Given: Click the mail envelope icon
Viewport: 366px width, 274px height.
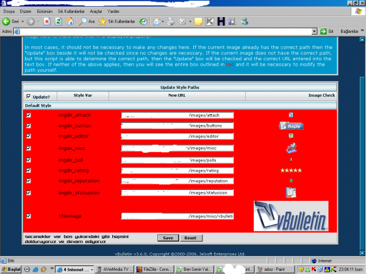Looking at the screenshot, I should point(157,22).
